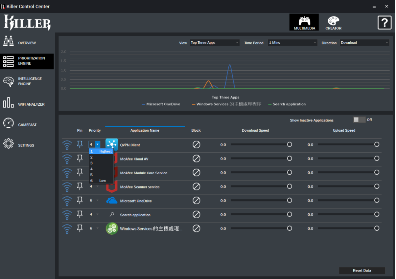
Task: Click the Windows Services gear icon
Action: click(x=112, y=228)
